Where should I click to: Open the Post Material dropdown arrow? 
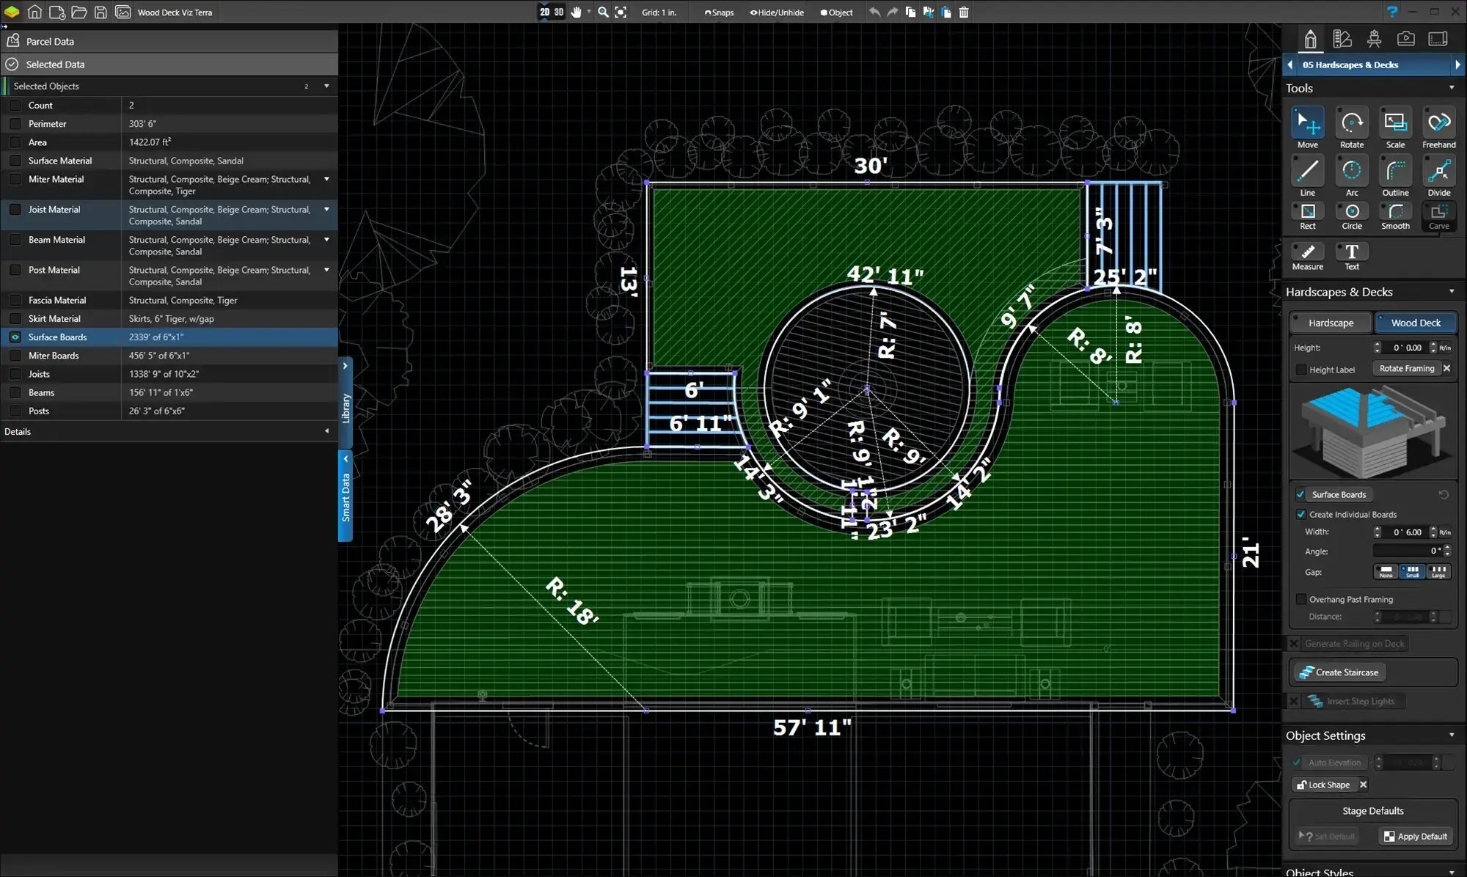tap(326, 270)
